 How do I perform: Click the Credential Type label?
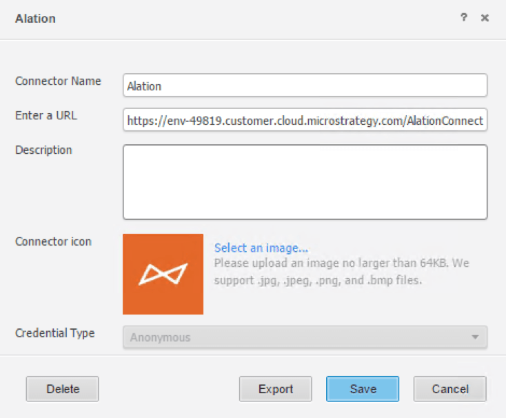55,333
